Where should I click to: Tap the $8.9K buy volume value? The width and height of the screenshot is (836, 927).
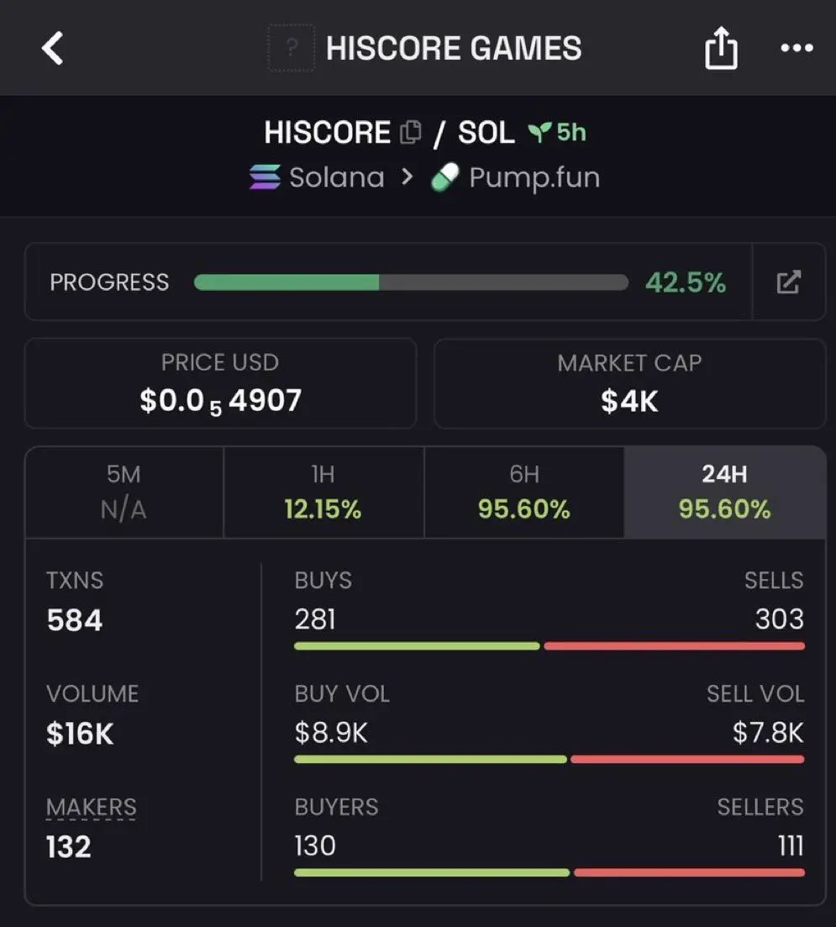coord(331,733)
